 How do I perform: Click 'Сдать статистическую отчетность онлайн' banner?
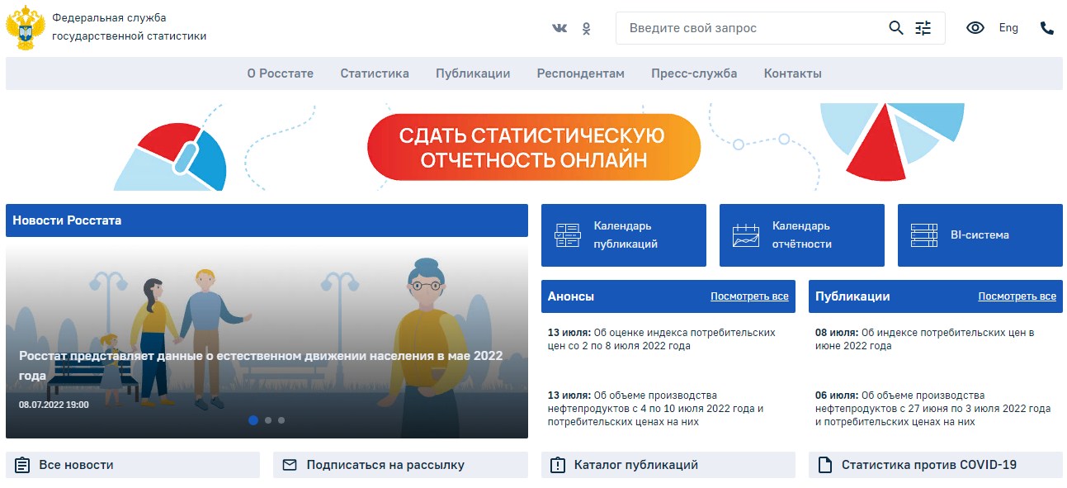(534, 147)
